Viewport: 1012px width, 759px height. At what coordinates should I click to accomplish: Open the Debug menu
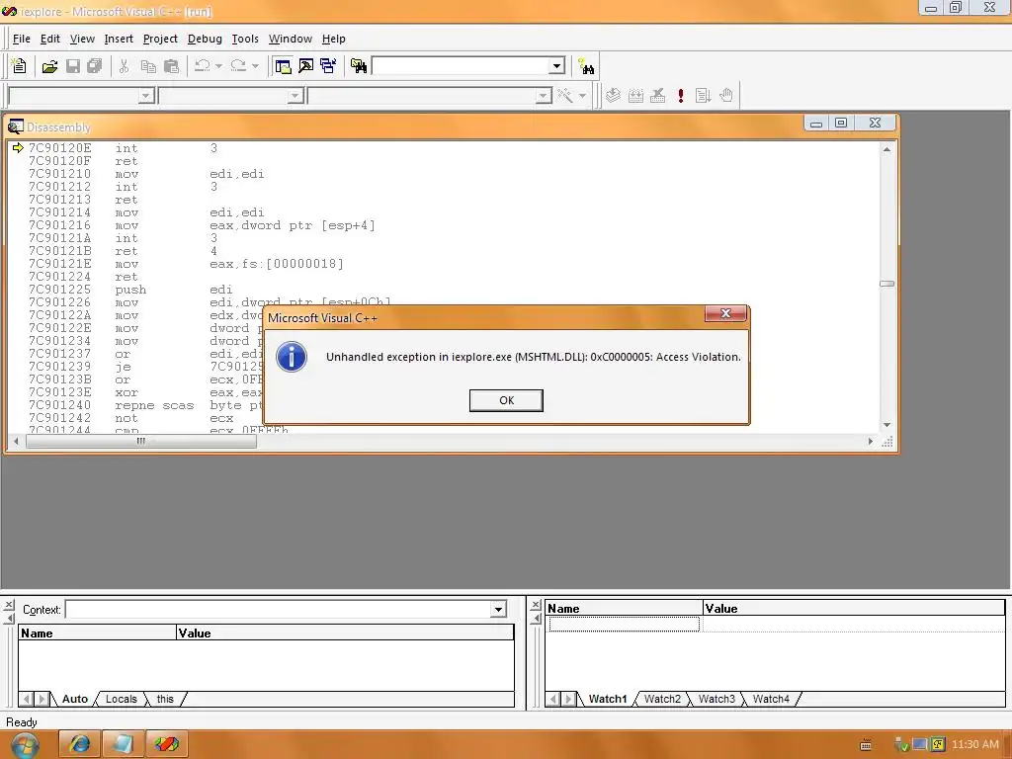205,39
